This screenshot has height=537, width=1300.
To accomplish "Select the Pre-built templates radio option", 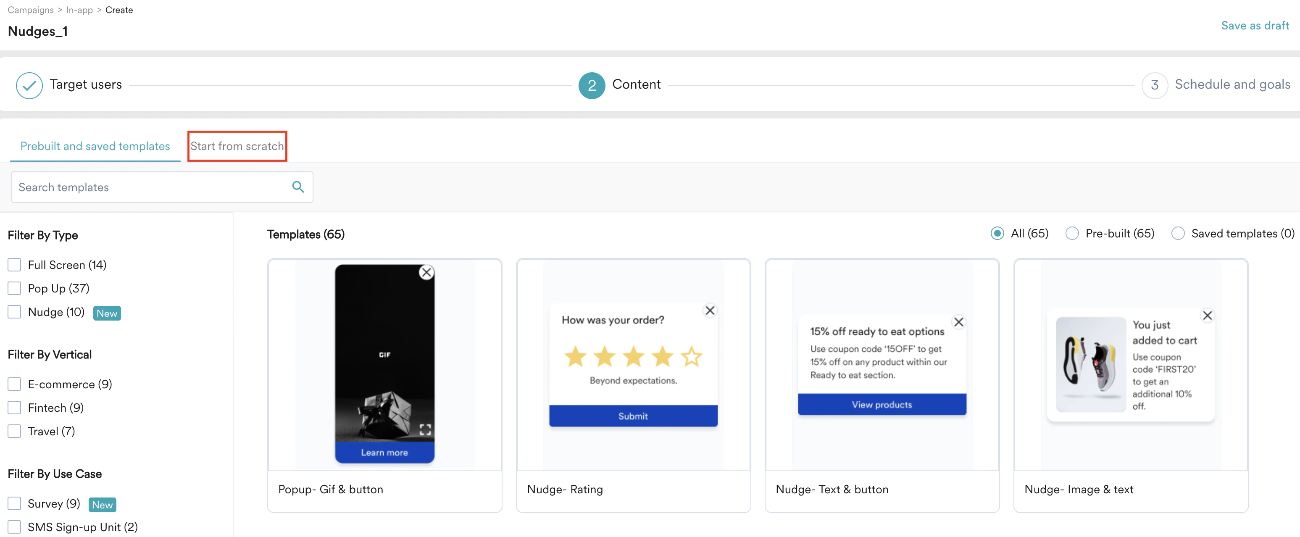I will pyautogui.click(x=1072, y=234).
